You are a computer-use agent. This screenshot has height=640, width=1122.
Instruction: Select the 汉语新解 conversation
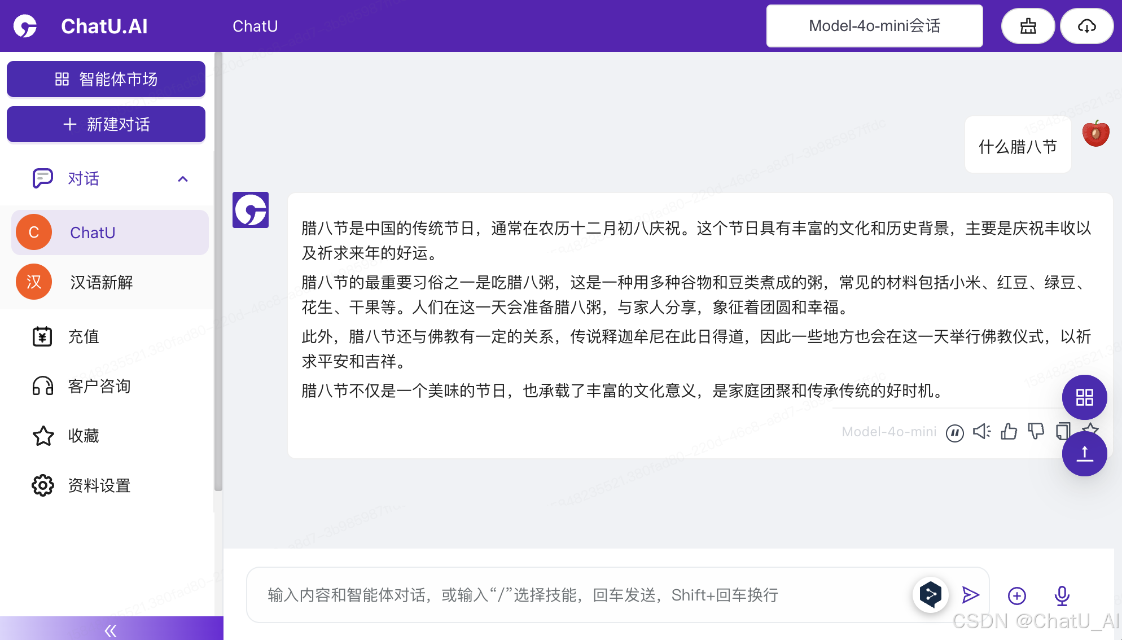pyautogui.click(x=102, y=282)
